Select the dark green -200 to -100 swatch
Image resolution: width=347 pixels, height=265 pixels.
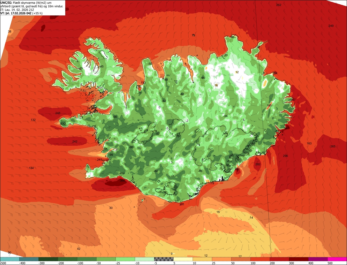68,259
